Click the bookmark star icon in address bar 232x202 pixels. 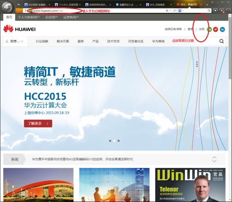[x=167, y=10]
